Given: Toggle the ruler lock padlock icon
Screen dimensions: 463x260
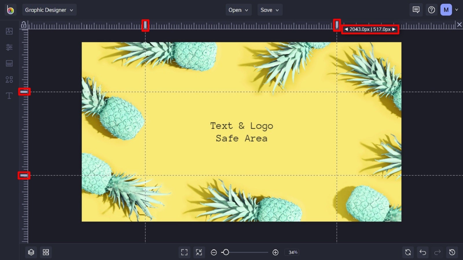Looking at the screenshot, I should point(24,25).
